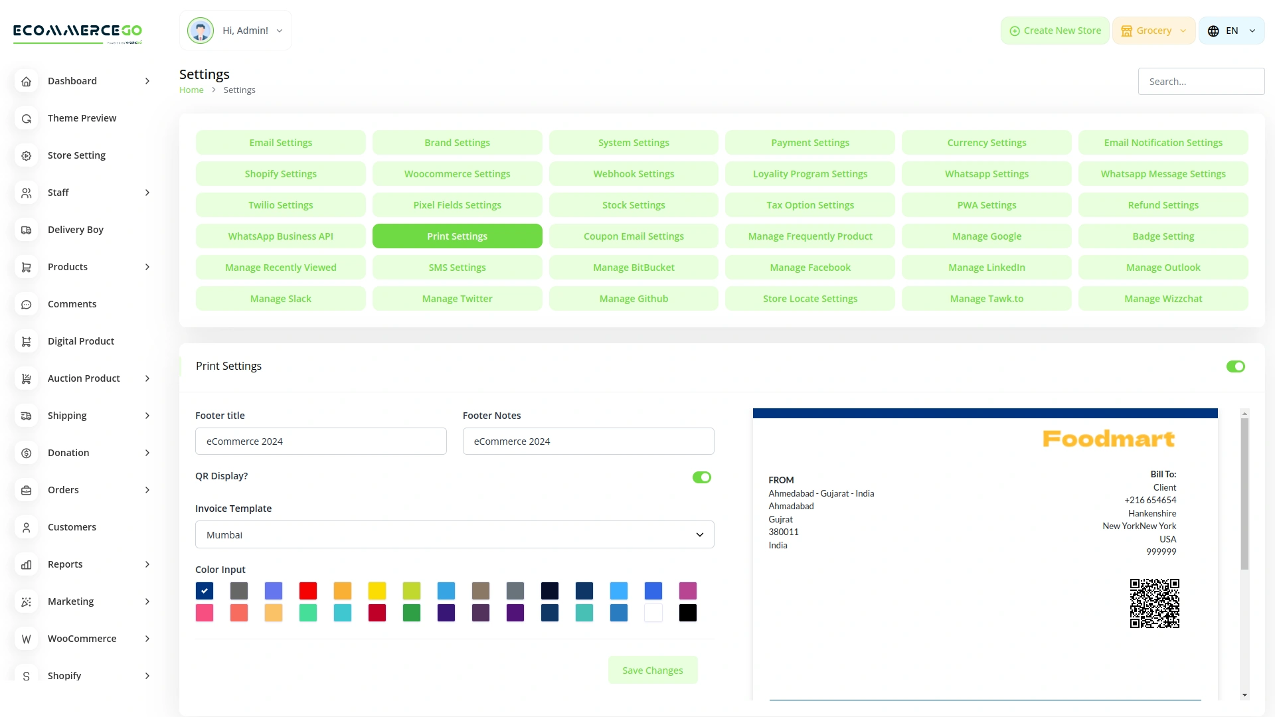Select the Digital Product sidebar icon
Image resolution: width=1275 pixels, height=717 pixels.
(26, 341)
